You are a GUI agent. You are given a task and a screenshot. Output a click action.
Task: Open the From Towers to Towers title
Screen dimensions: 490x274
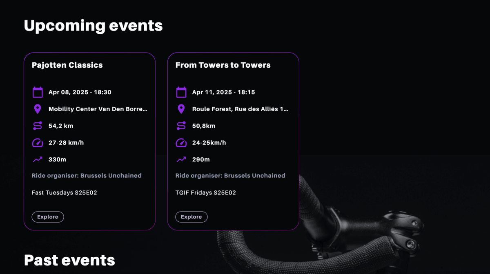(223, 65)
